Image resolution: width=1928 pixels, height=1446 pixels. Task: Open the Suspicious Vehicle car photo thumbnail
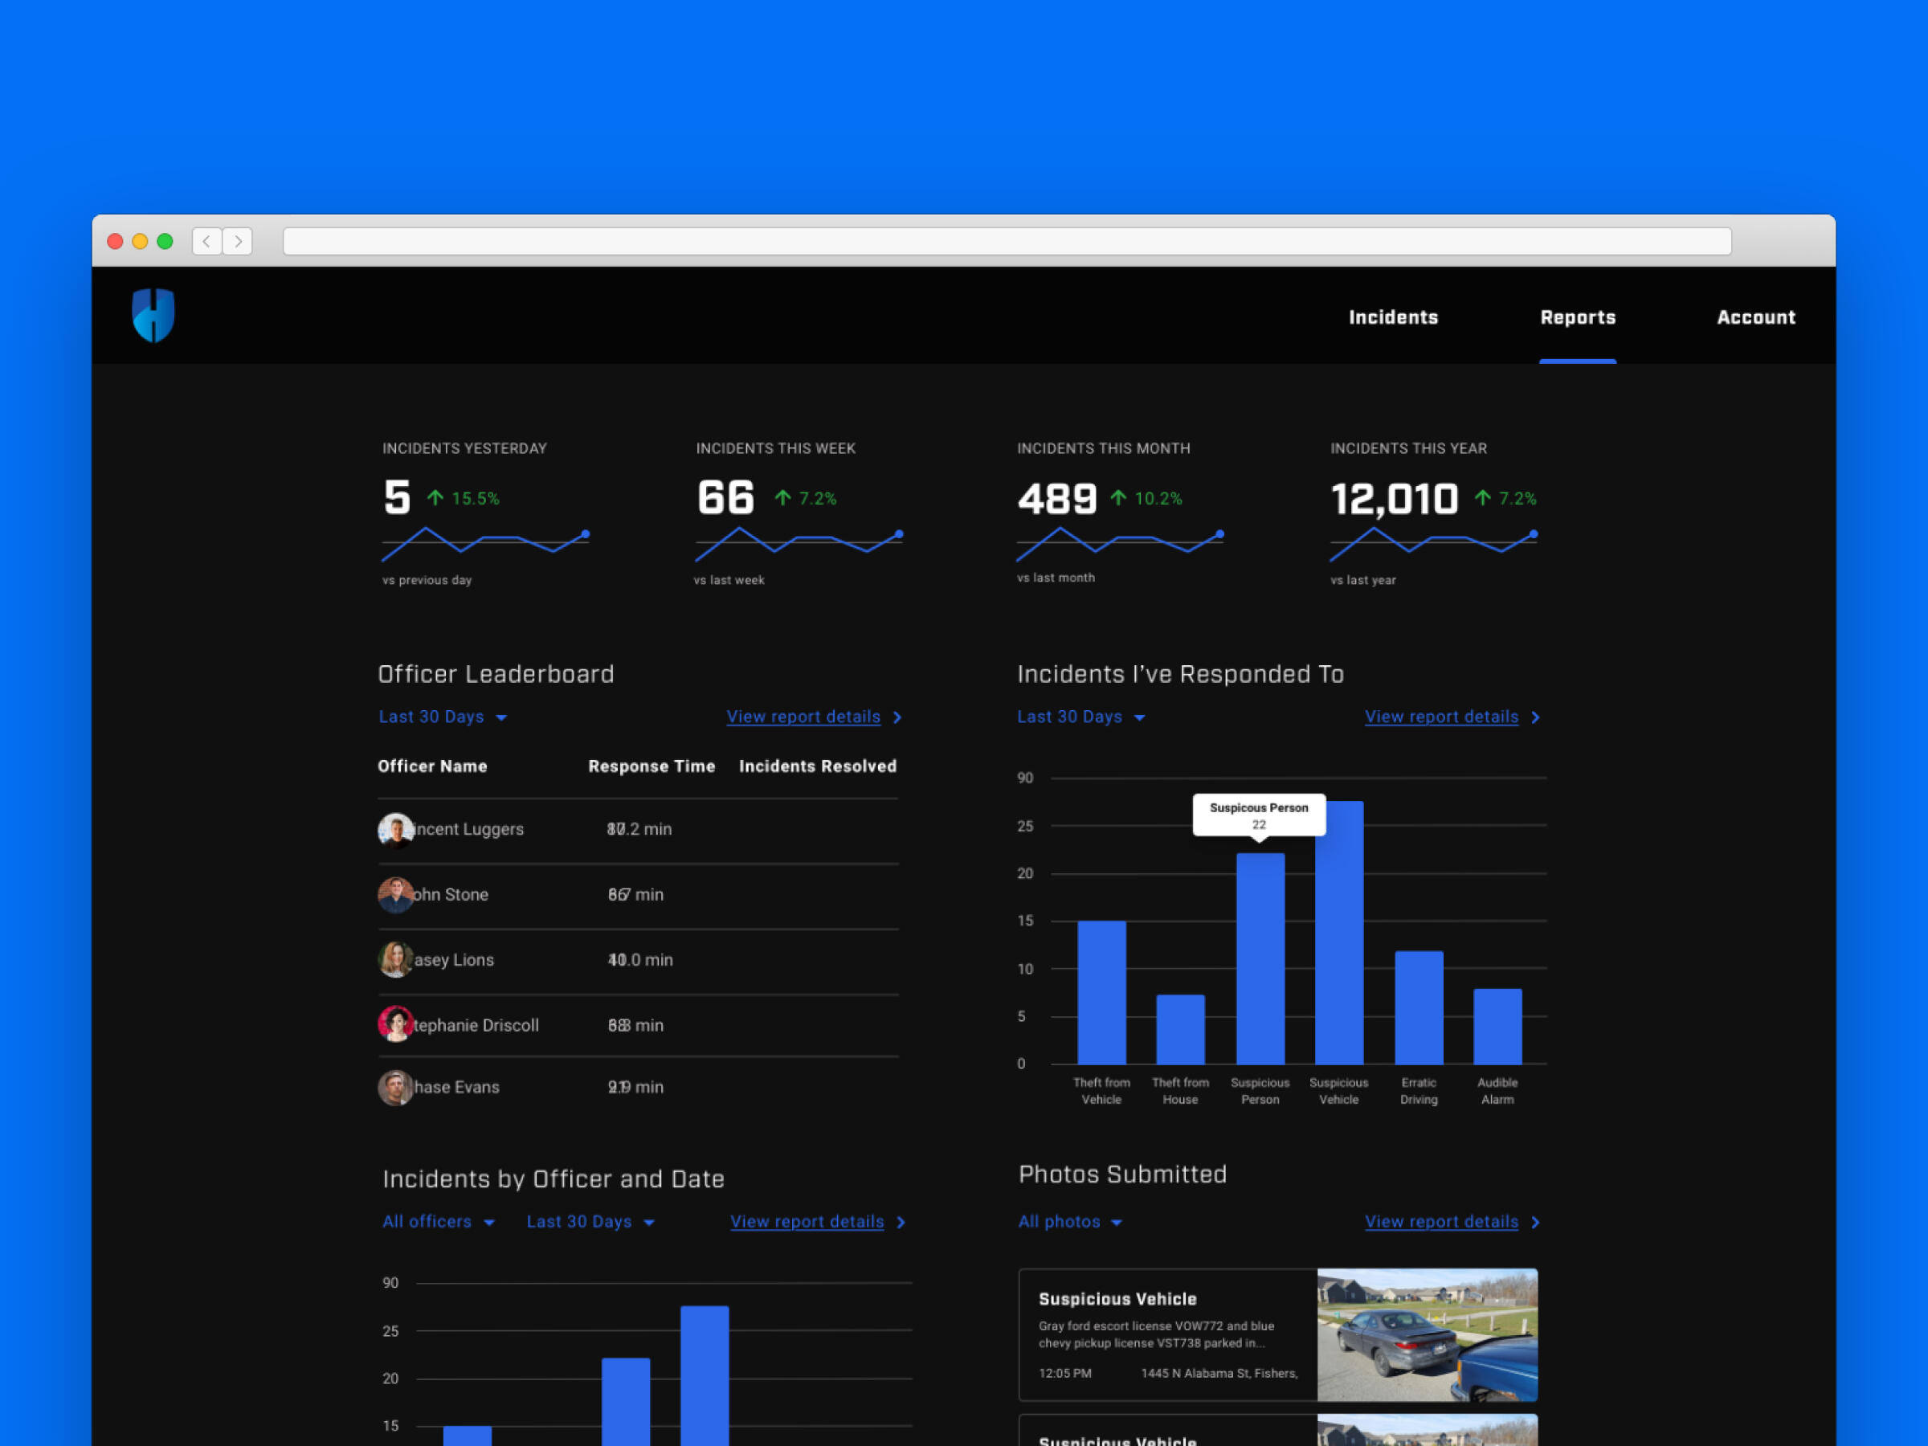pos(1427,1334)
